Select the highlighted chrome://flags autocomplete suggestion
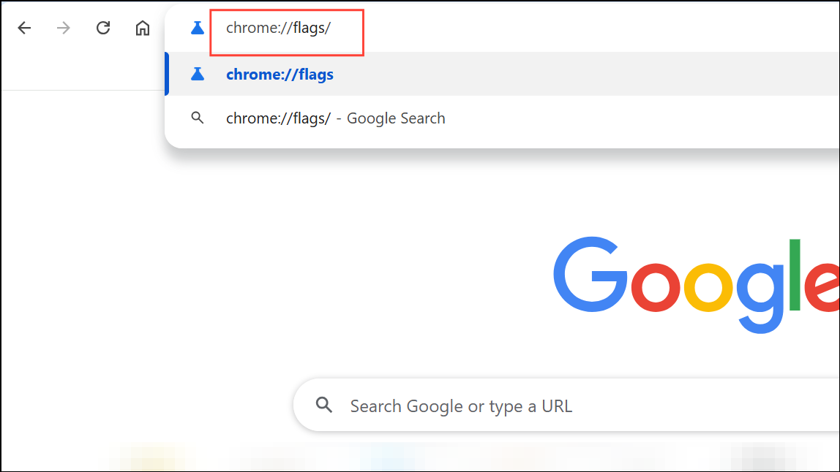This screenshot has height=472, width=840. 280,74
